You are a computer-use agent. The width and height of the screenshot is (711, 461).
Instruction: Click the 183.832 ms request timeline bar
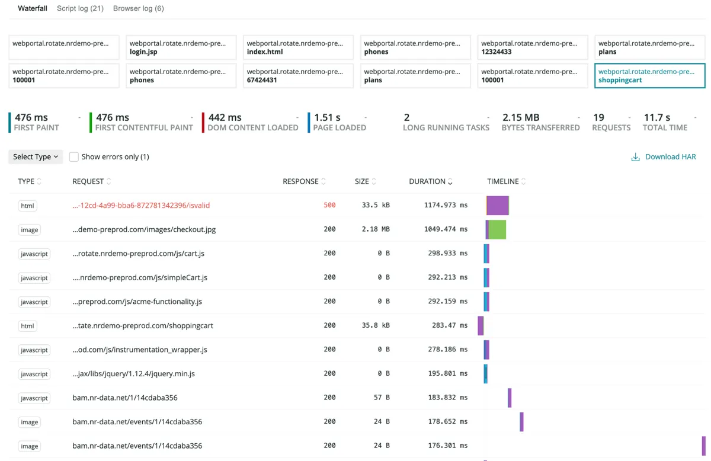(x=510, y=398)
